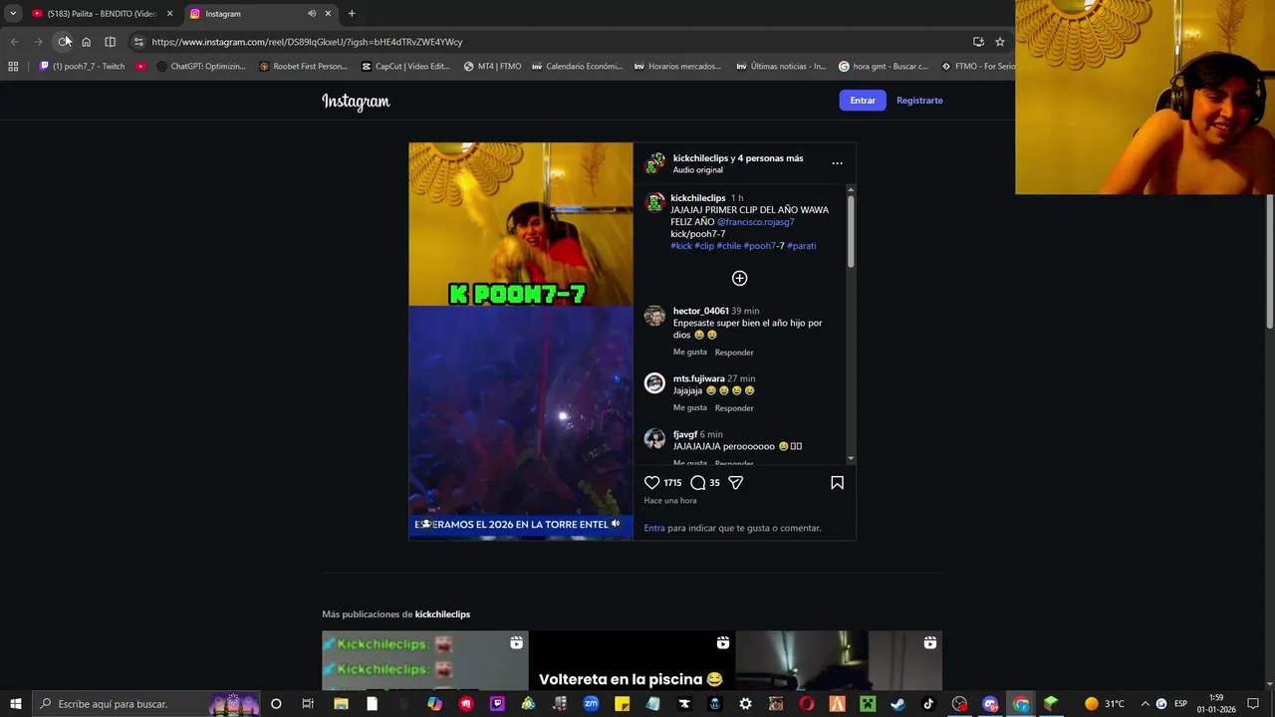This screenshot has height=717, width=1275.
Task: Open the Windows Start menu
Action: pos(15,704)
